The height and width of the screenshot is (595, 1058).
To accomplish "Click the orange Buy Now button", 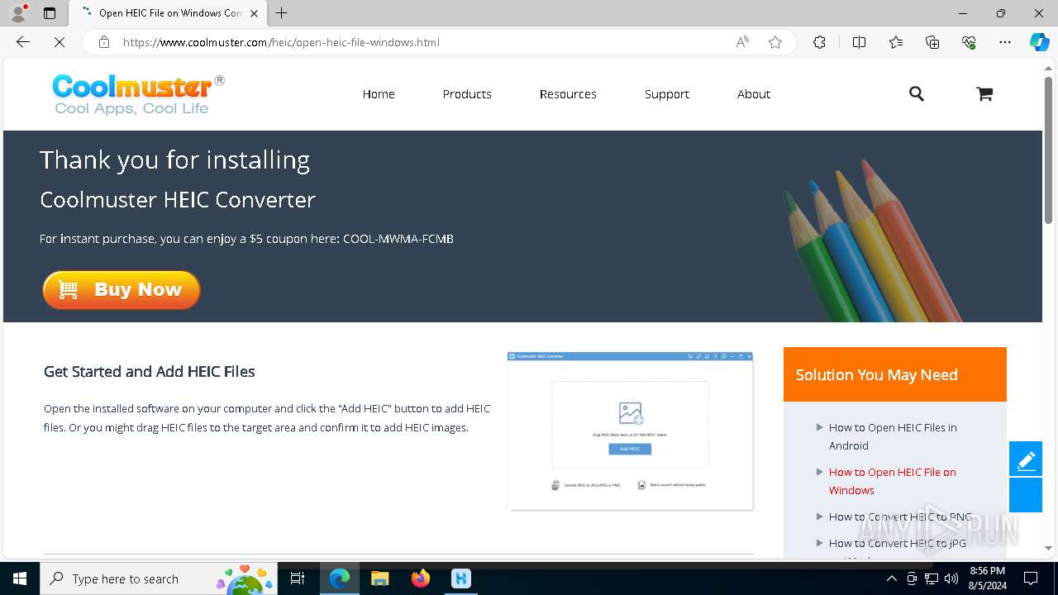I will click(x=122, y=290).
